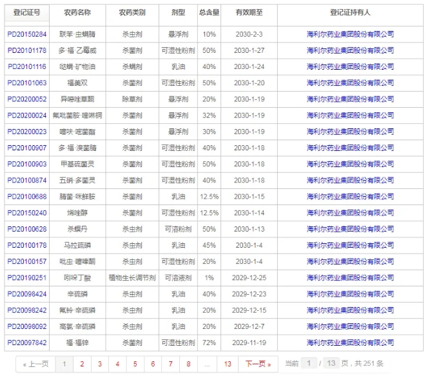Select the 可溶液剂 formulation cell

tap(178, 278)
